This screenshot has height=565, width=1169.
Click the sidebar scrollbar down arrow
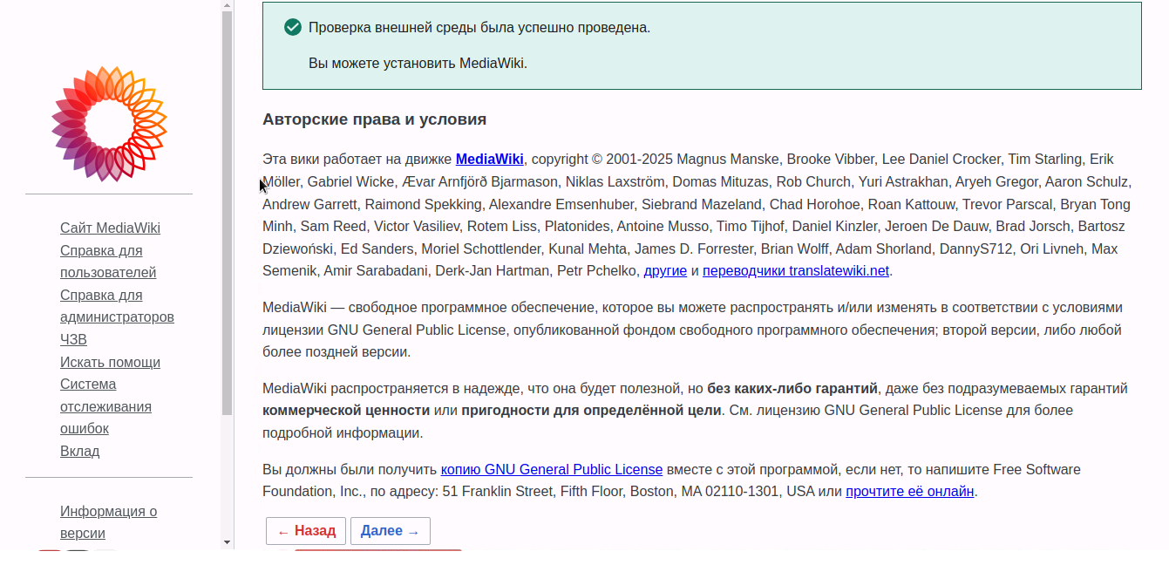coord(228,542)
